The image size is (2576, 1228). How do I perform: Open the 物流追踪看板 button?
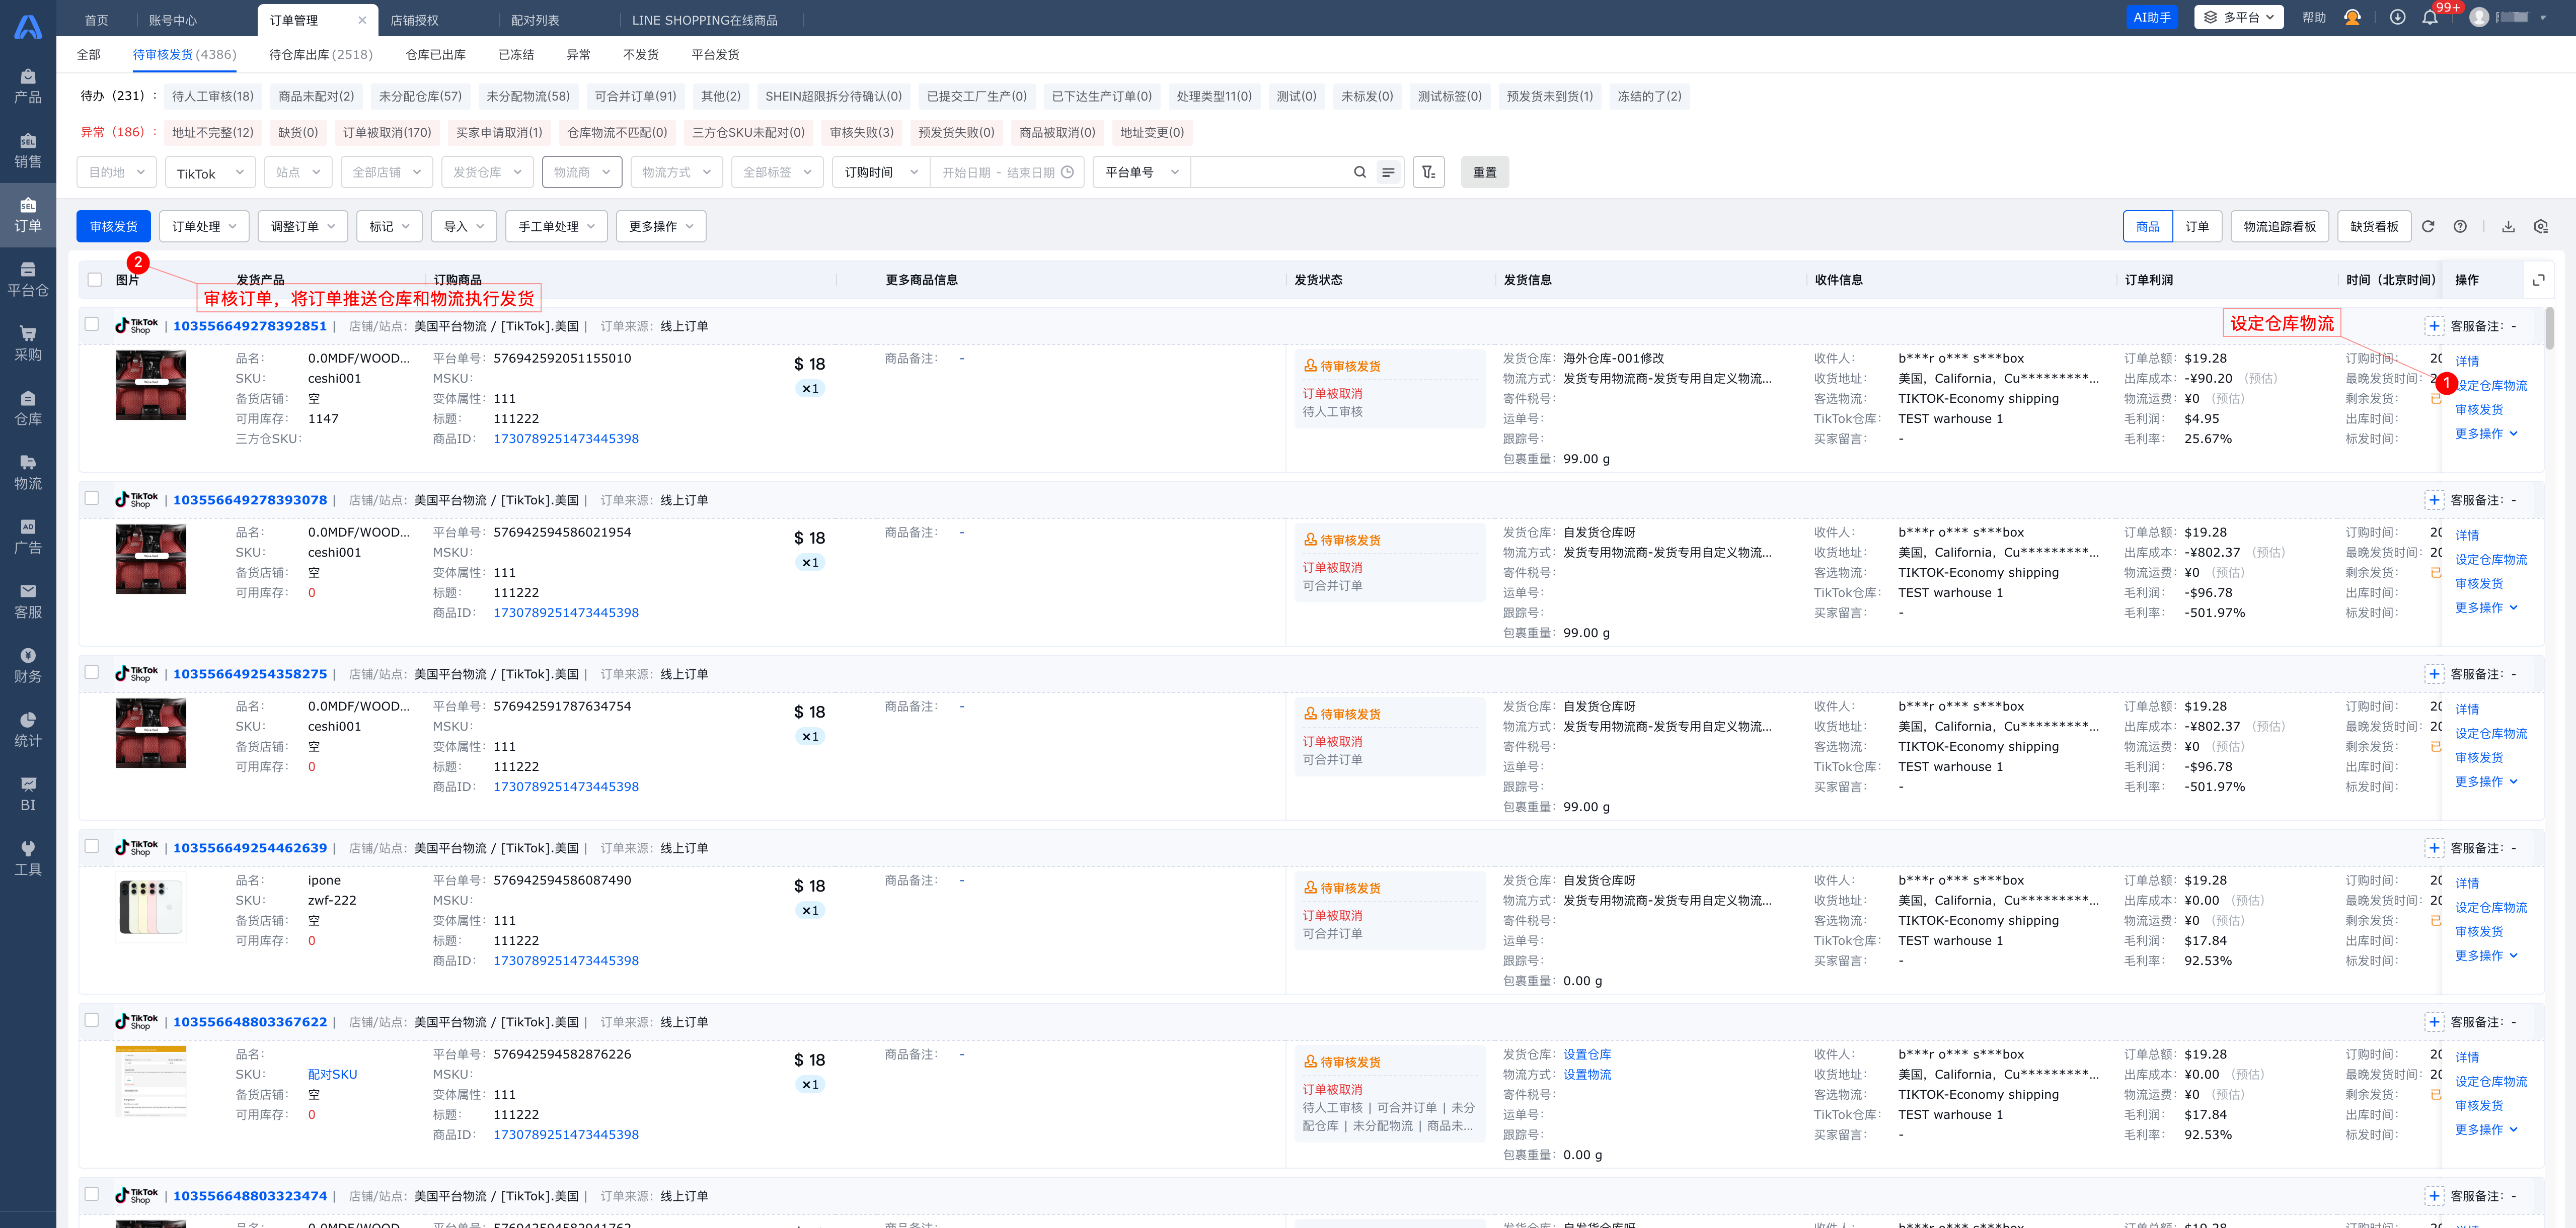click(2279, 227)
